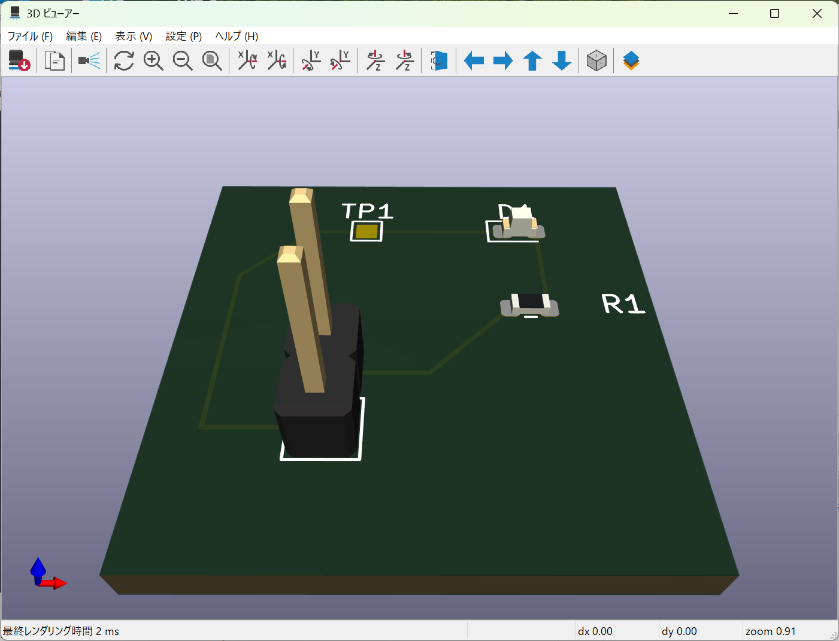Flip the board view
This screenshot has height=641, width=839.
[439, 60]
